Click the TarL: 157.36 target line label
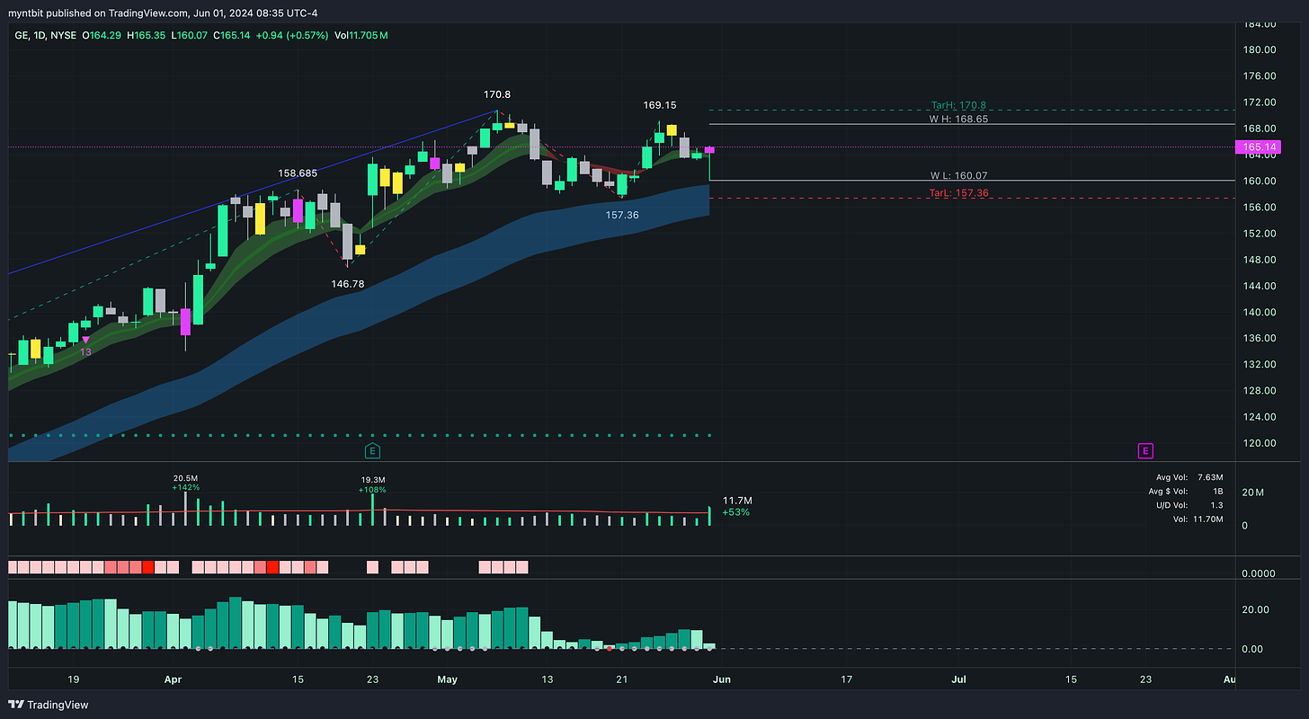 [x=958, y=192]
